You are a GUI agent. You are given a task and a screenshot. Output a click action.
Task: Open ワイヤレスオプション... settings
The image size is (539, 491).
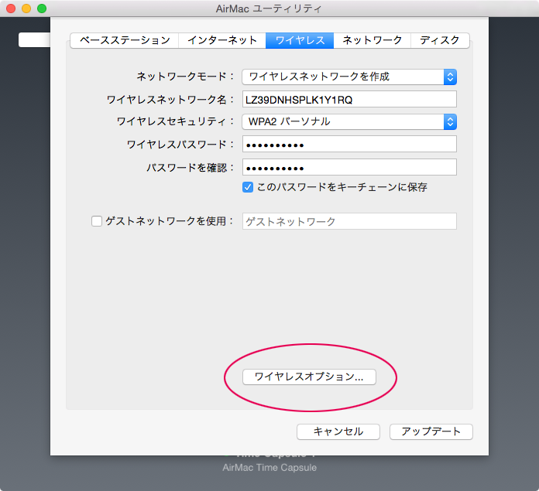point(309,377)
